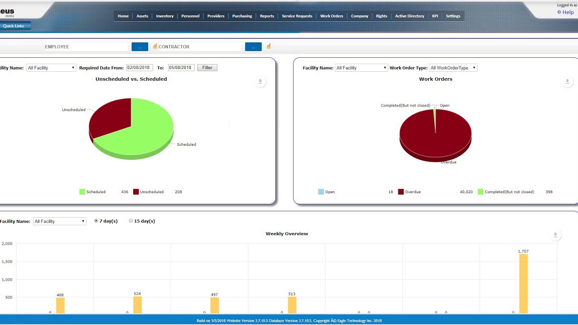Edit the Required Date From field
Image resolution: width=578 pixels, height=325 pixels.
pos(139,68)
